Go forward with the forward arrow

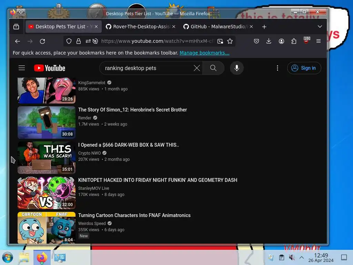click(x=30, y=41)
